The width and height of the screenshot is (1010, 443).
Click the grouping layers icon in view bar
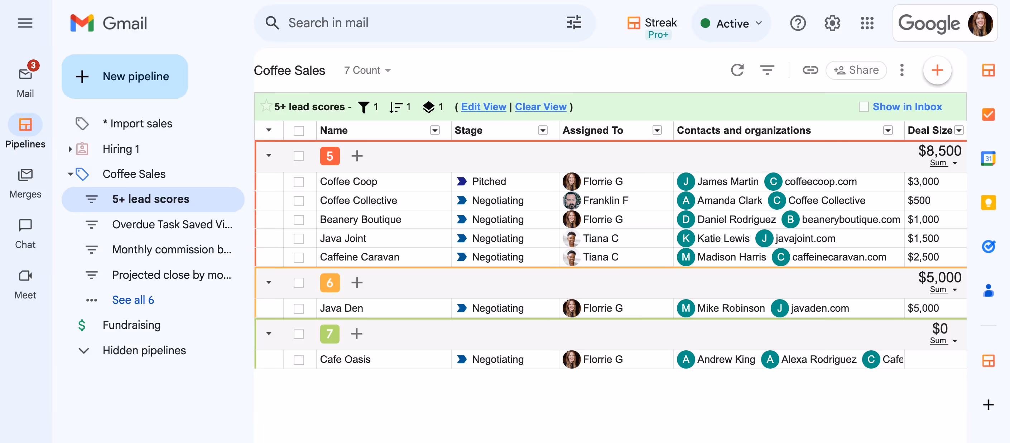[428, 107]
